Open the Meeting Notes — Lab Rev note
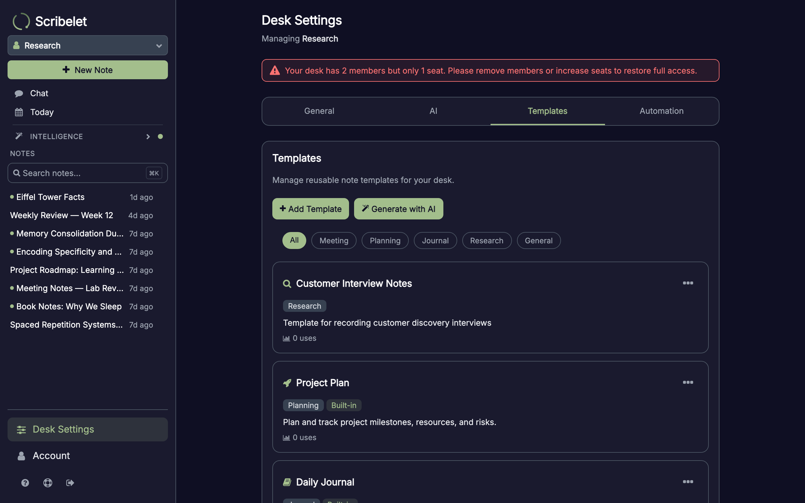 tap(81, 288)
